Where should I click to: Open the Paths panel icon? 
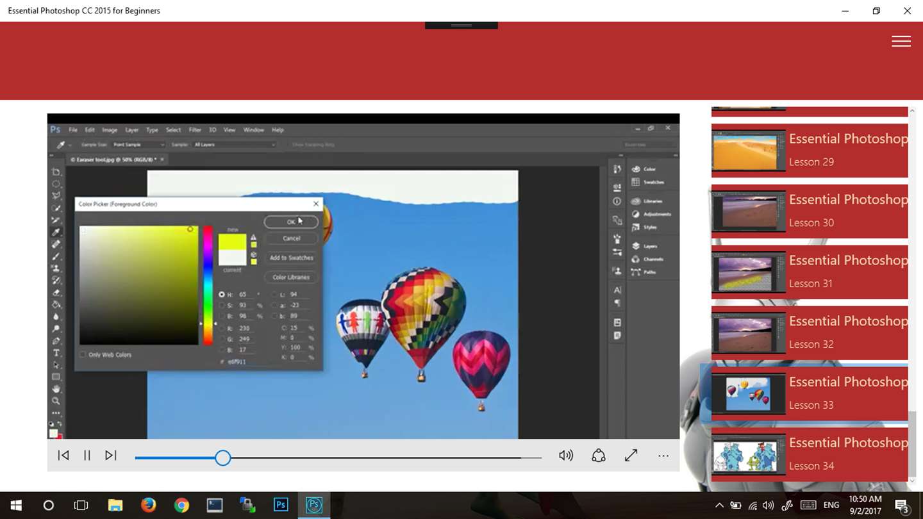[x=636, y=272]
